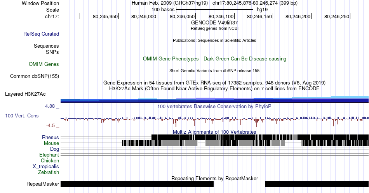Screen dimensions: 369x193
Task: Click the chr17: base position label
Action: 52,16
